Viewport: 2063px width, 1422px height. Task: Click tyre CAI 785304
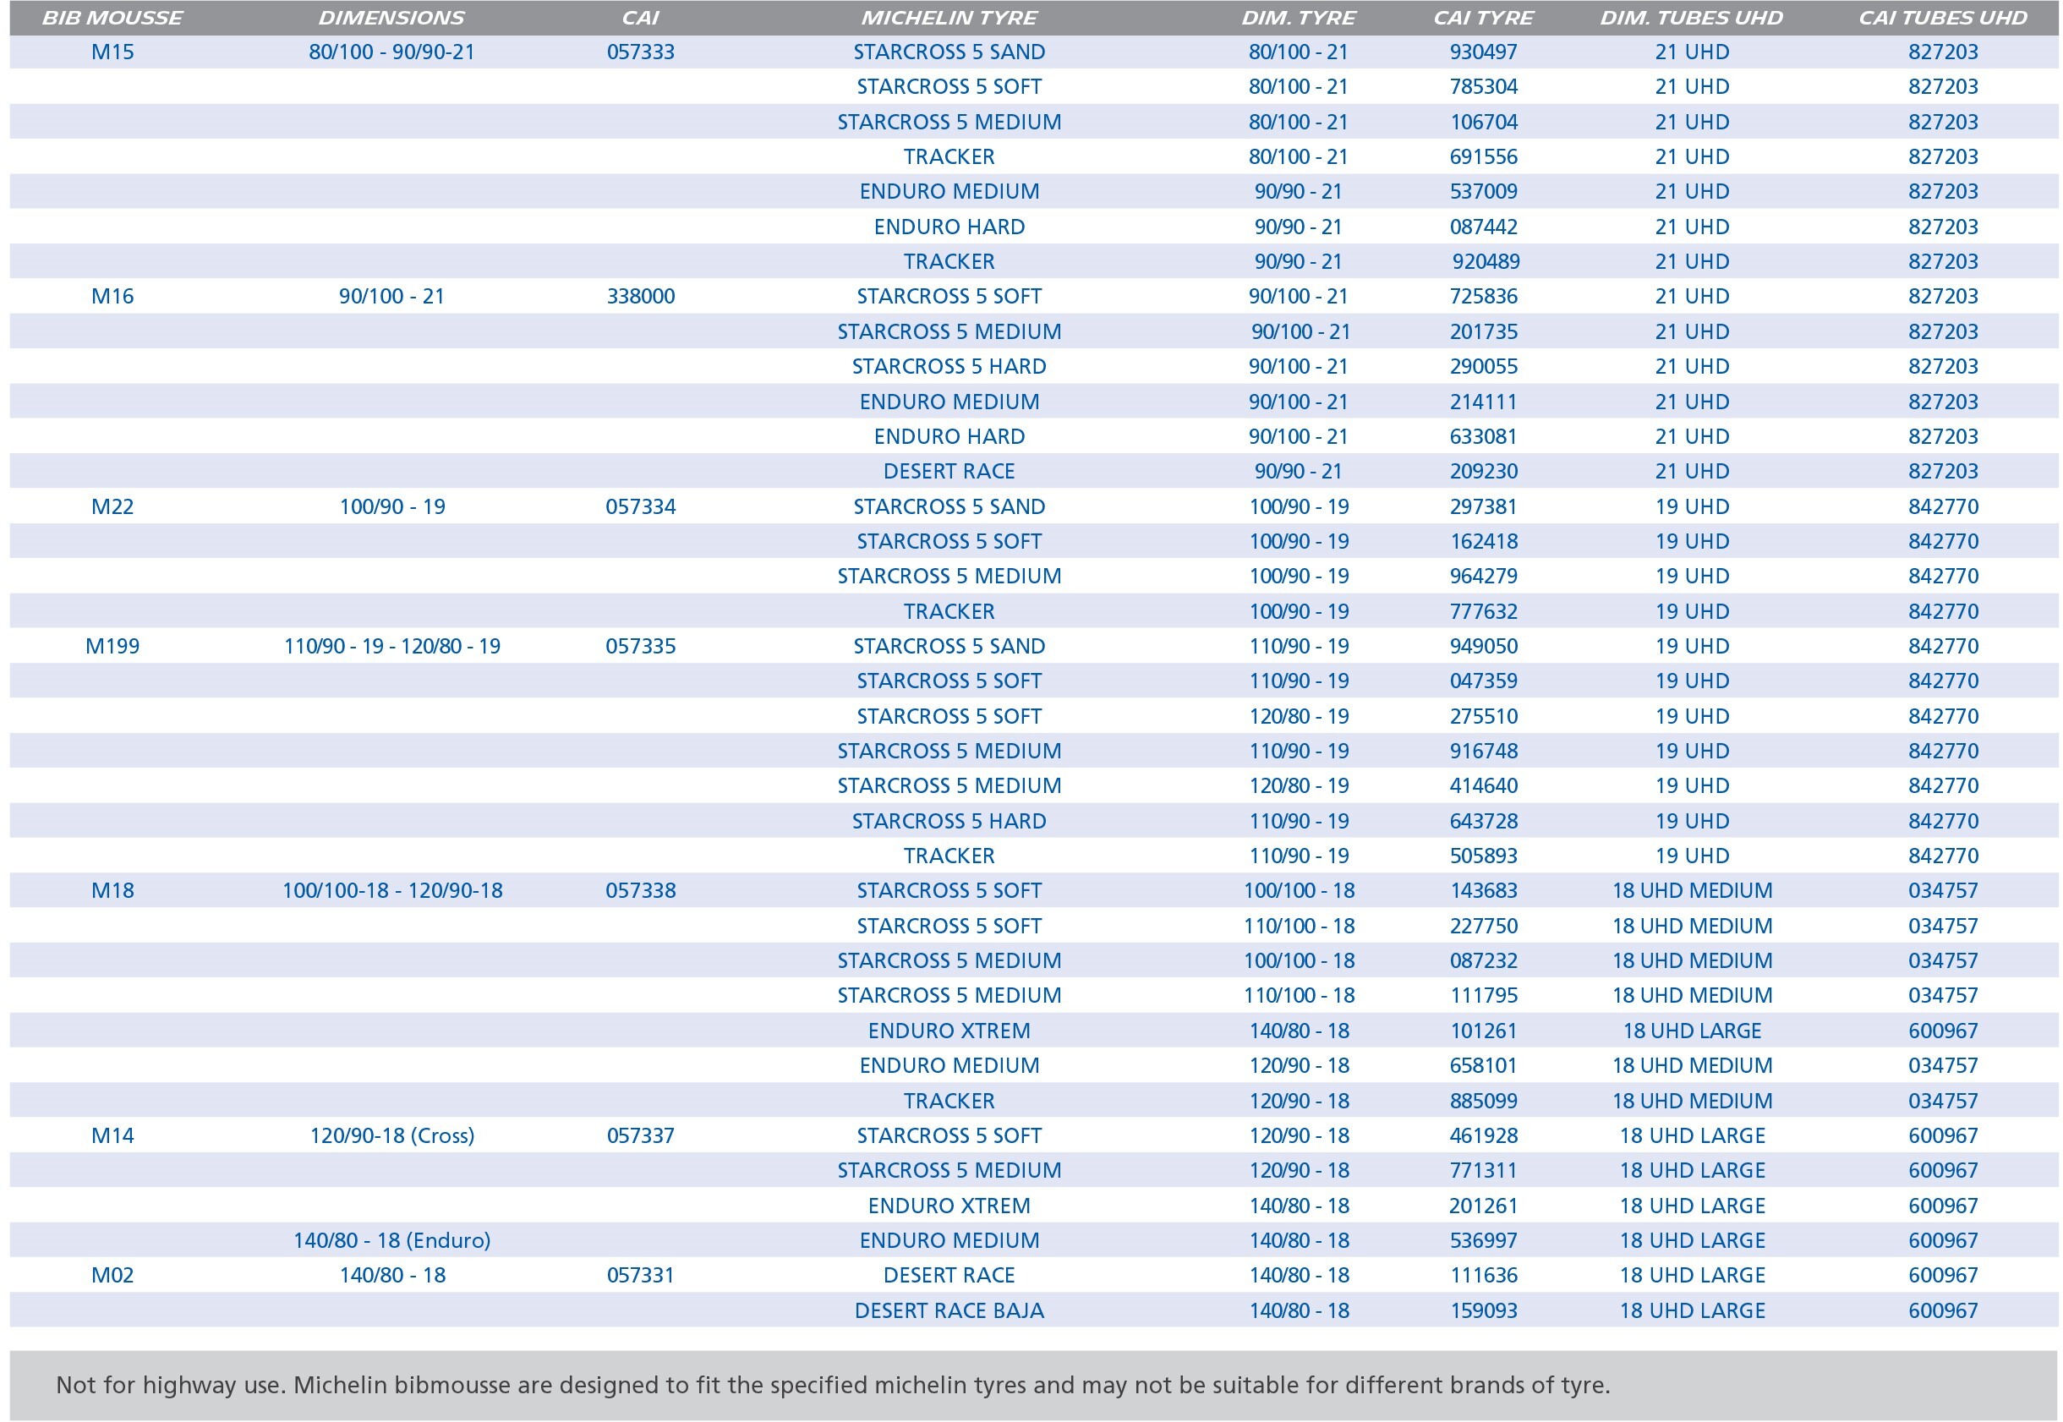[x=1483, y=86]
